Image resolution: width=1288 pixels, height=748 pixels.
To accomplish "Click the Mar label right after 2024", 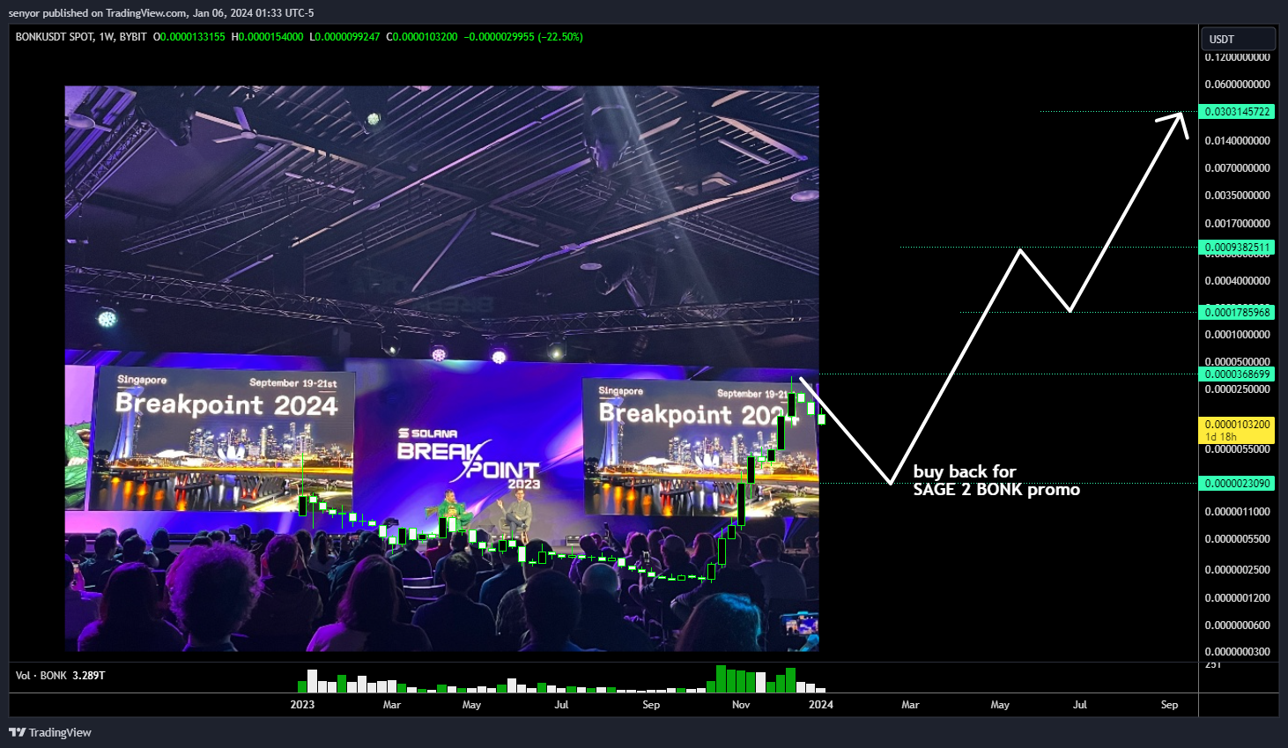I will [910, 705].
